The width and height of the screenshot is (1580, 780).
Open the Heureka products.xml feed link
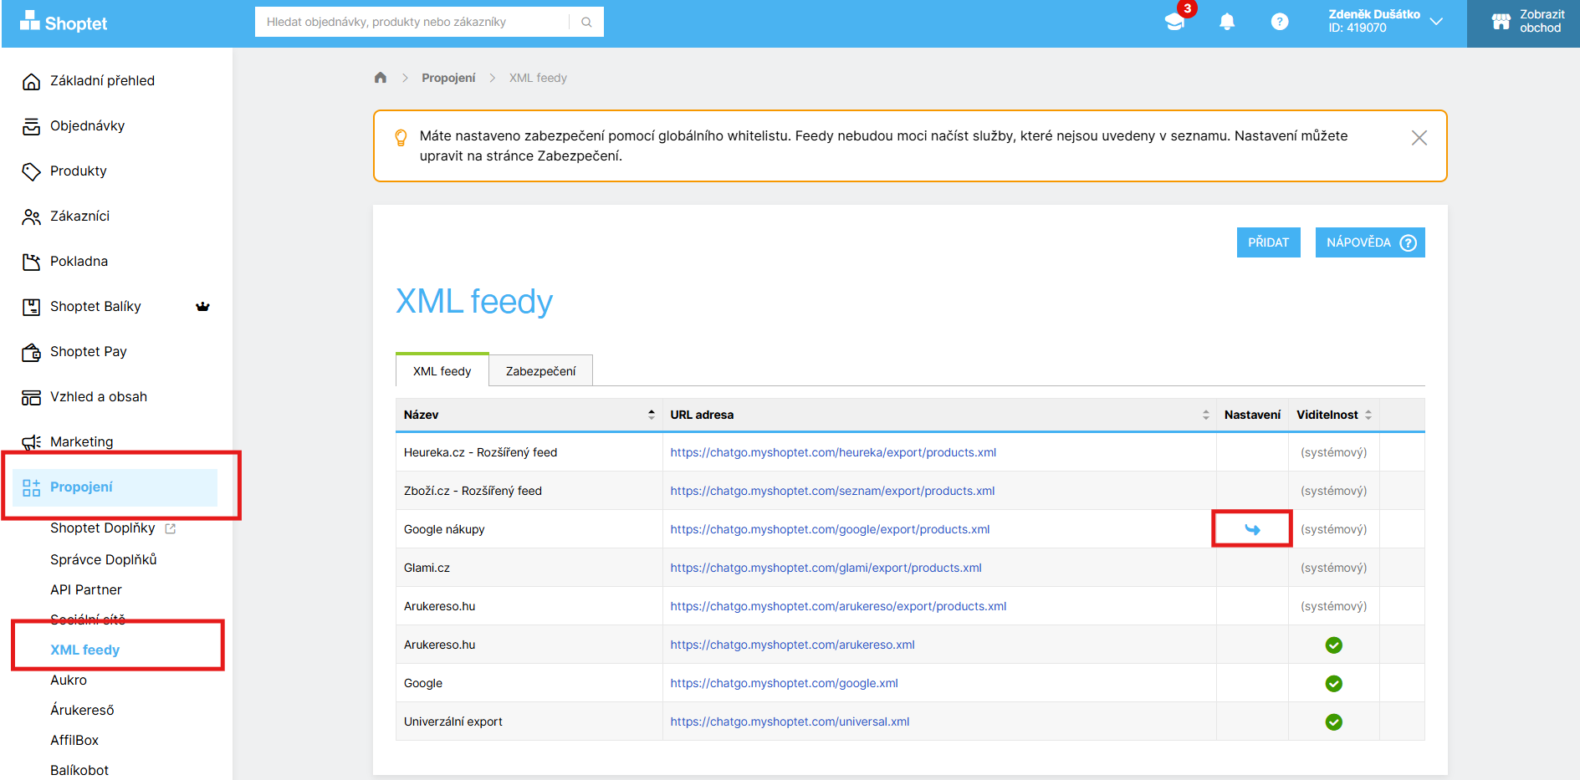click(833, 452)
